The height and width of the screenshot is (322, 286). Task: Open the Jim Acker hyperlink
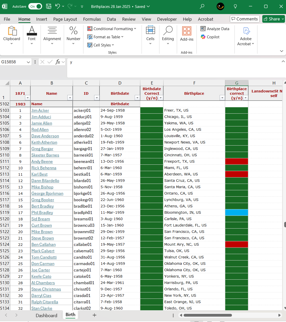(x=40, y=110)
